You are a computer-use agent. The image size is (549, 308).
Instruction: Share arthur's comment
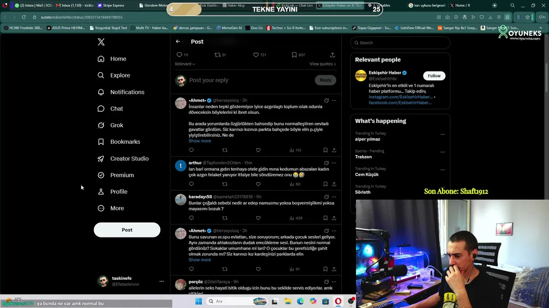pyautogui.click(x=334, y=184)
